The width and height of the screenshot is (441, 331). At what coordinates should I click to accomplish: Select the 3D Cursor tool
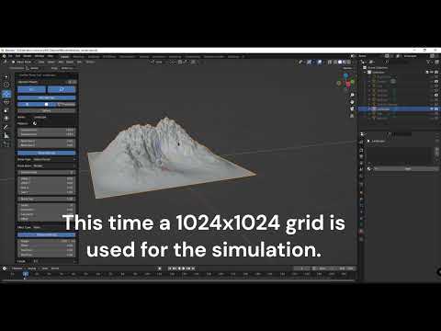pos(6,85)
